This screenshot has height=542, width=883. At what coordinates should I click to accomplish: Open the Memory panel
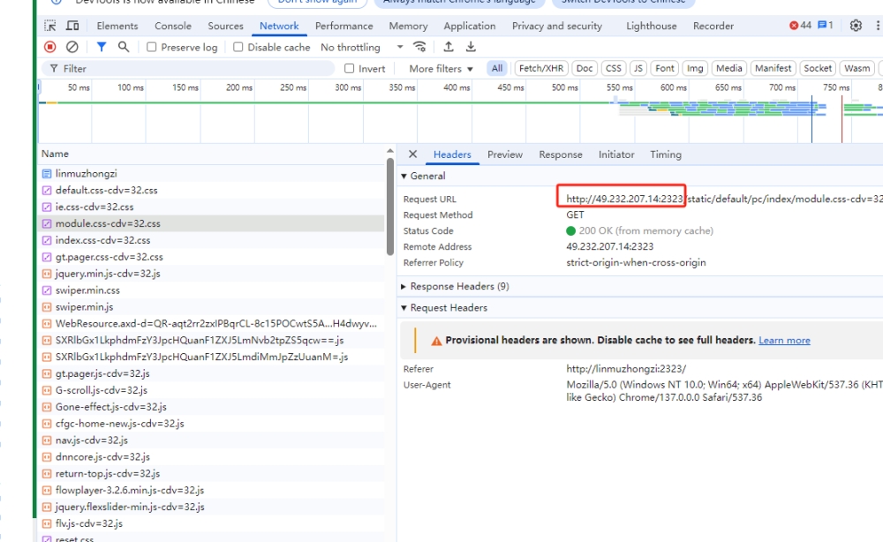(x=408, y=26)
